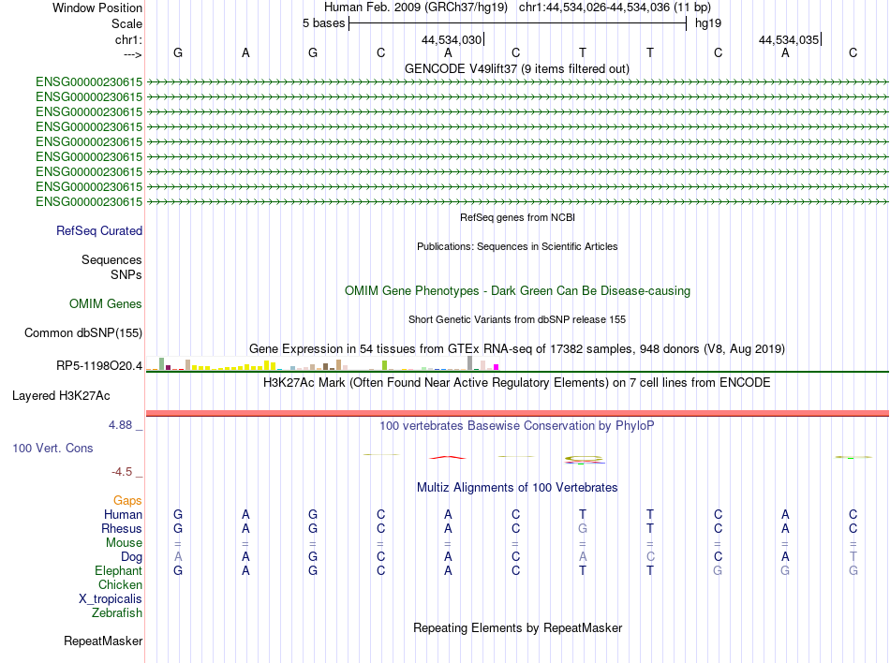The image size is (890, 663).
Task: Click the 44,534,030 coordinate marker
Action: 452,39
